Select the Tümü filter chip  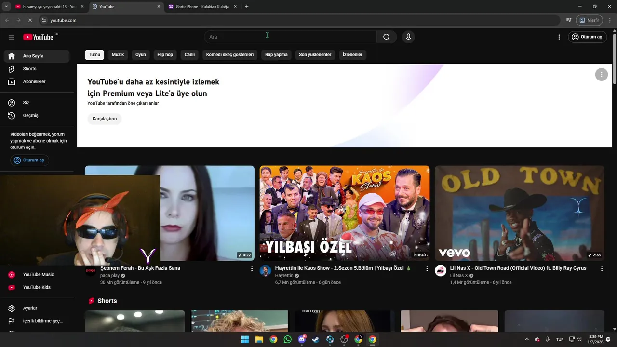(94, 54)
